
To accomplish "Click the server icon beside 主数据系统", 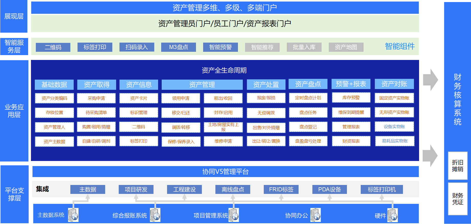I will (73, 215).
